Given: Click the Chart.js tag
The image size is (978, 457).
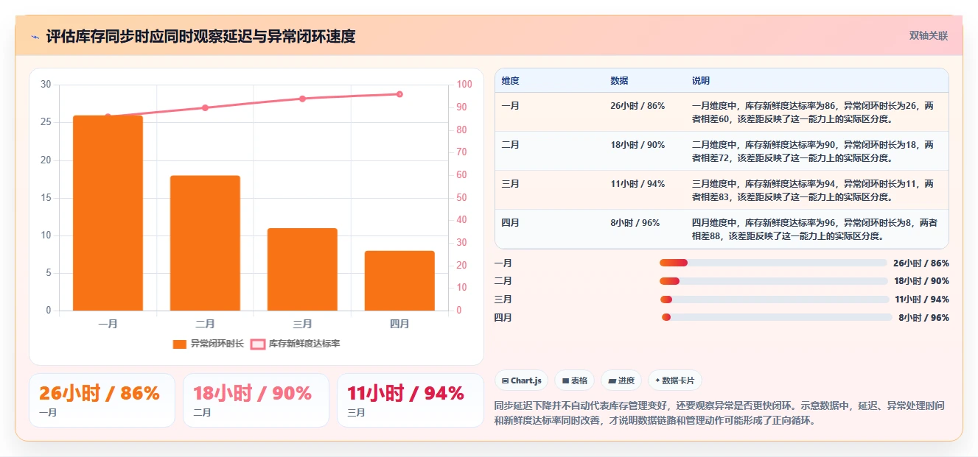Looking at the screenshot, I should 521,380.
